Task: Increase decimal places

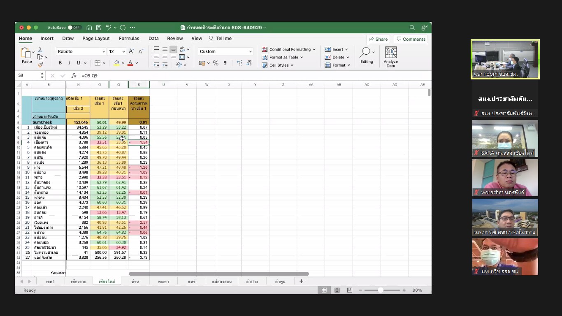Action: click(x=240, y=63)
